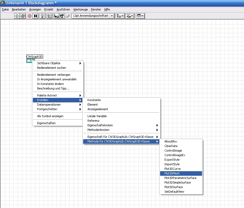Toggle highlight execution lightbulb icon
The height and width of the screenshot is (208, 244).
(43, 16)
